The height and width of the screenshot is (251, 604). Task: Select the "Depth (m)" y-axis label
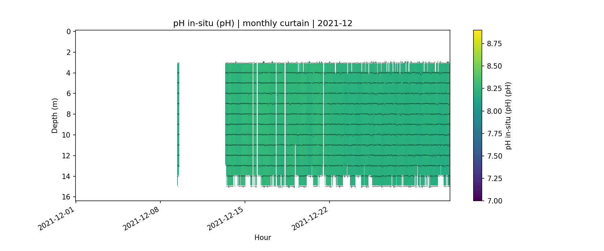pyautogui.click(x=55, y=115)
